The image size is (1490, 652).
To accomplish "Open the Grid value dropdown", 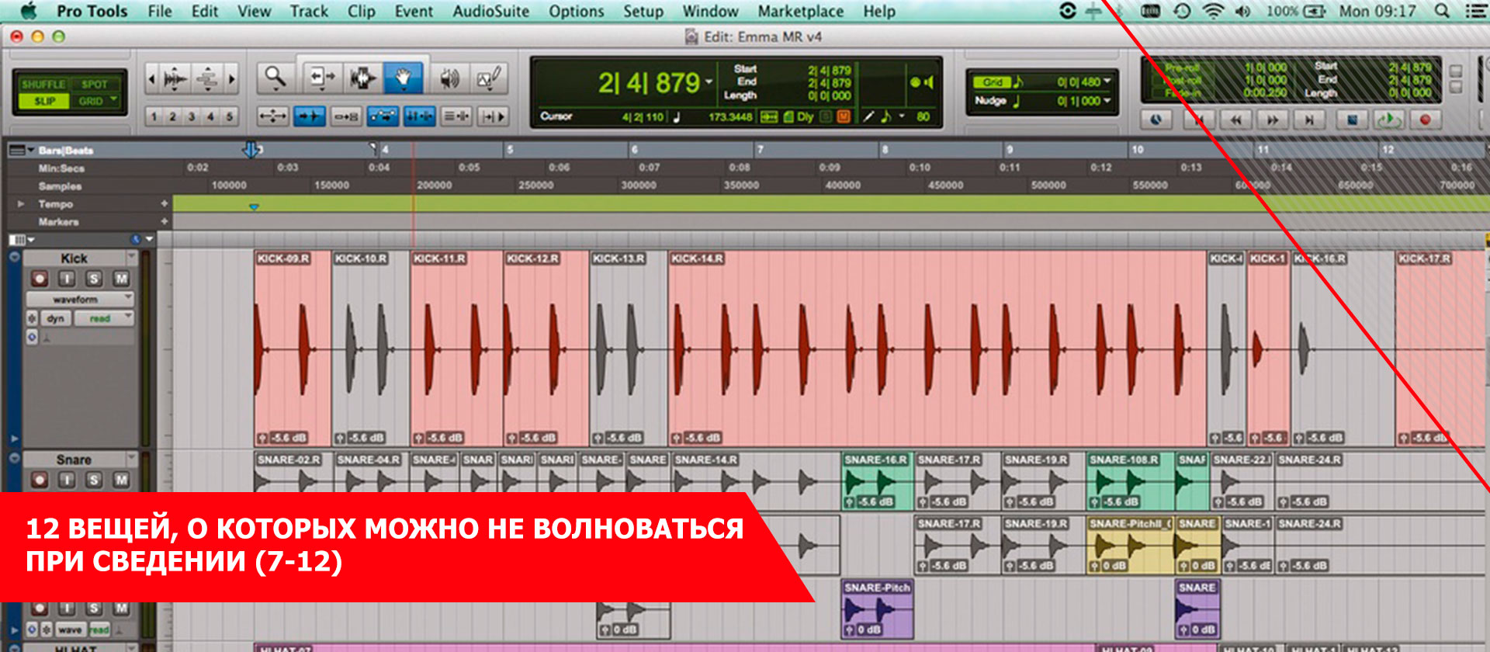I will (1107, 81).
